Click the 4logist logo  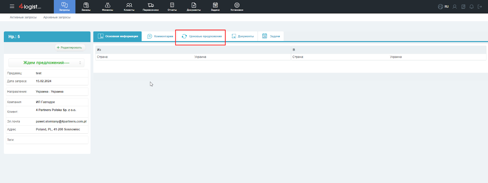click(30, 6)
